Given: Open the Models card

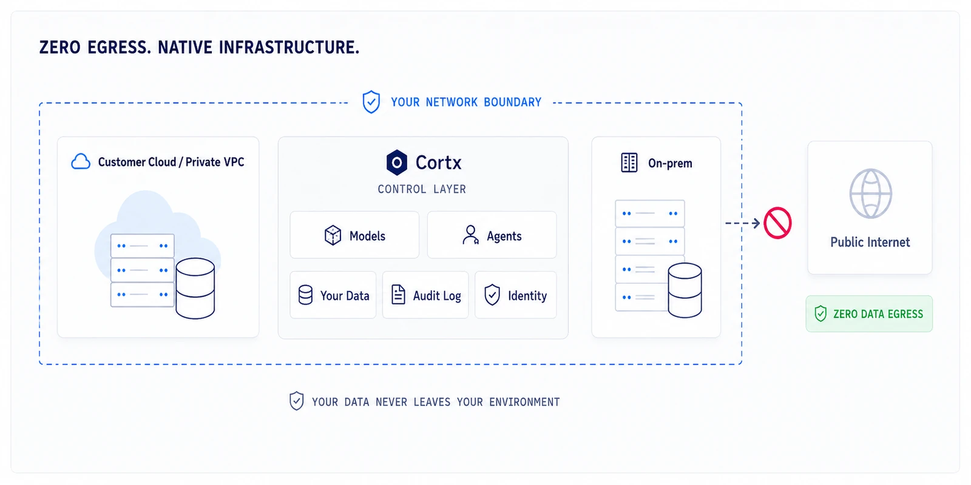Looking at the screenshot, I should pyautogui.click(x=354, y=235).
